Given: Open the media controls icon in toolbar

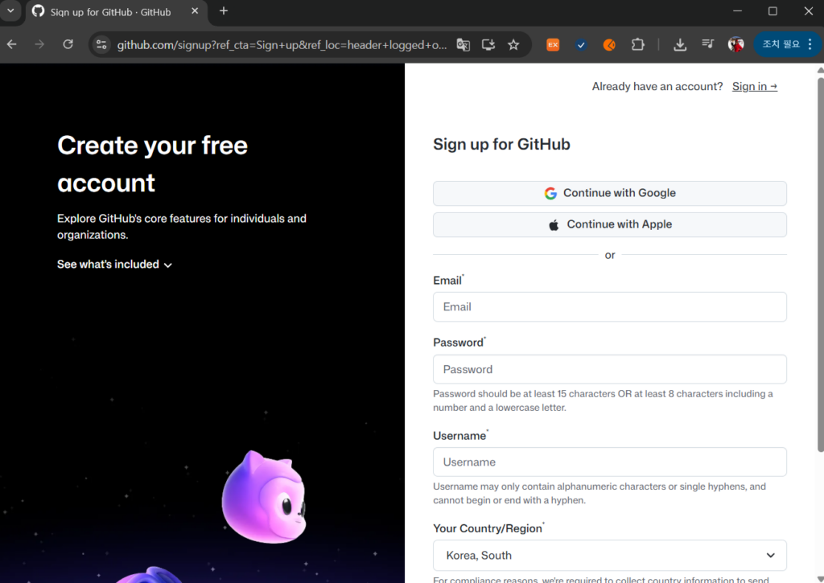Looking at the screenshot, I should point(707,45).
